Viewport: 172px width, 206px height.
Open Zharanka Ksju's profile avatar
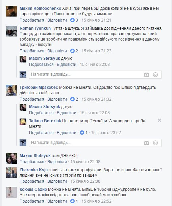point(11,173)
